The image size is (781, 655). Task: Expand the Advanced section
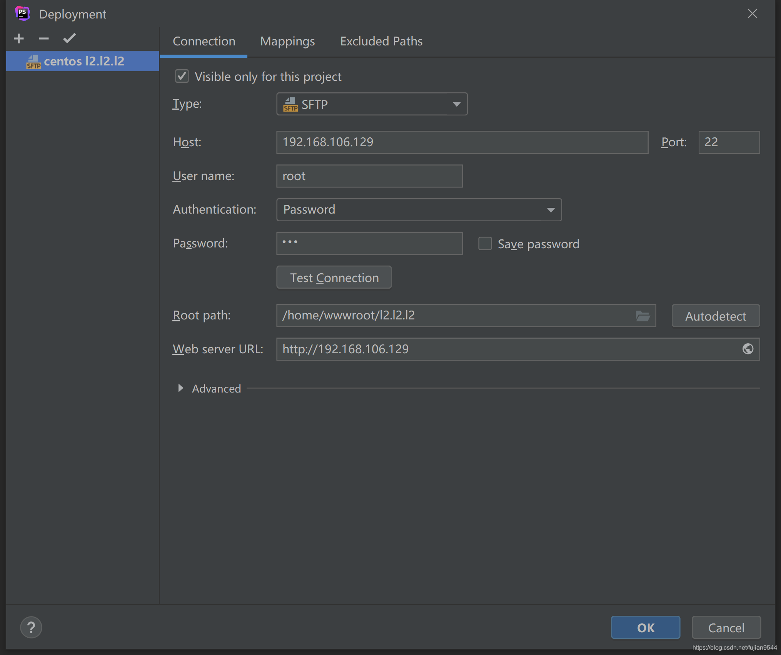[180, 388]
